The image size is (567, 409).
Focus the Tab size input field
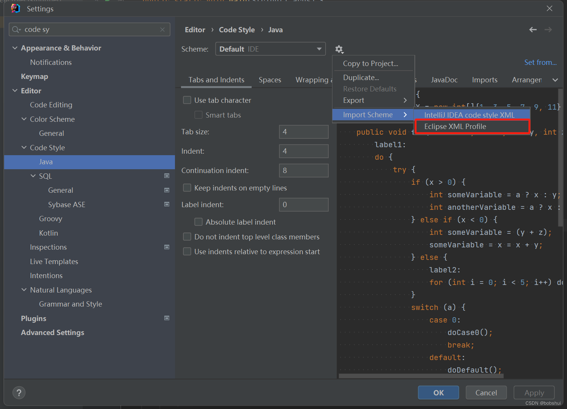click(x=304, y=132)
